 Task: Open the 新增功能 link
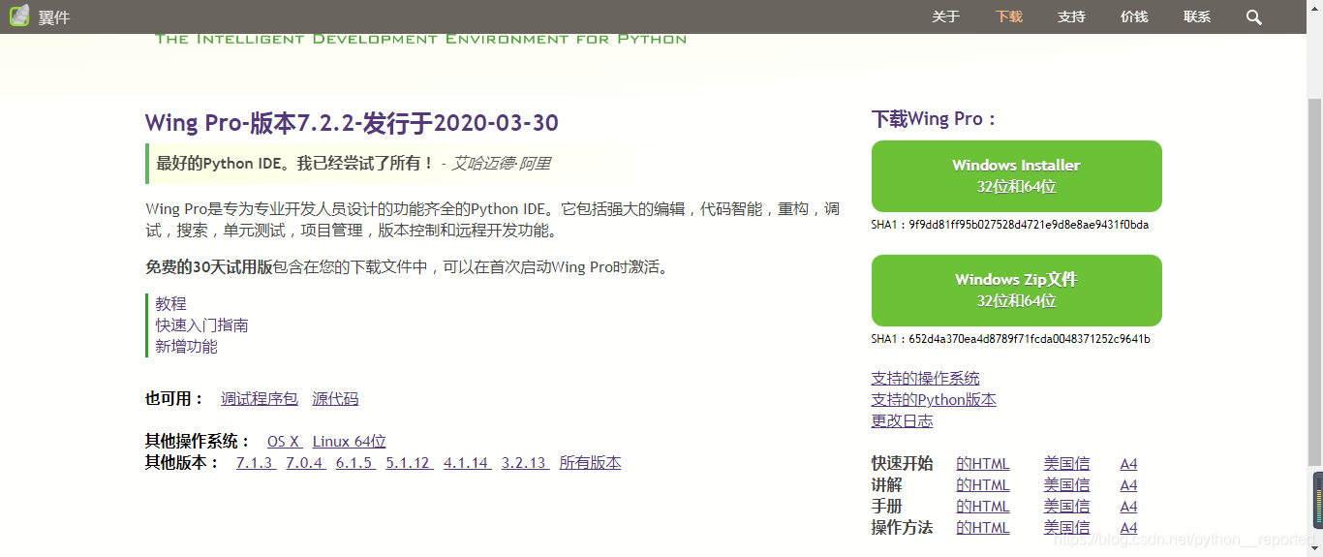pos(186,347)
